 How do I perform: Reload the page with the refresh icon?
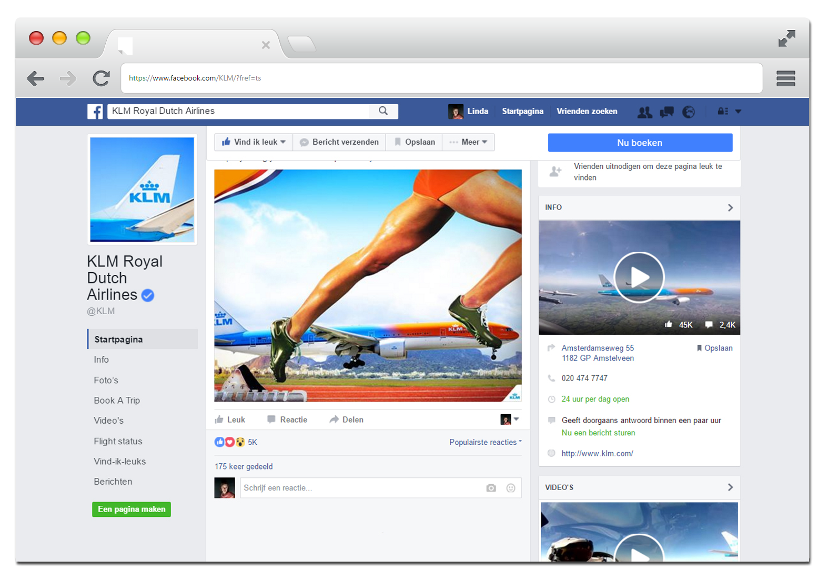point(101,78)
